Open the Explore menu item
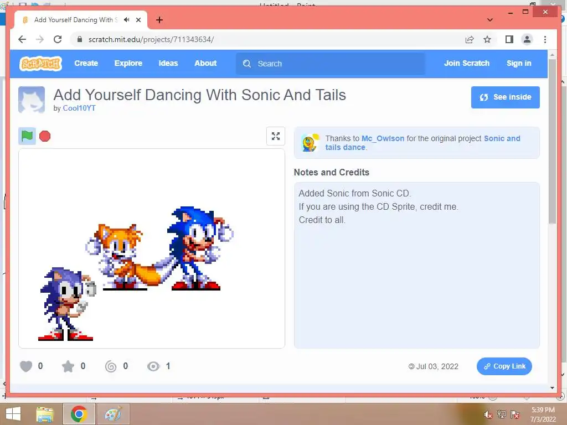Screen dimensions: 567x425 128,63
